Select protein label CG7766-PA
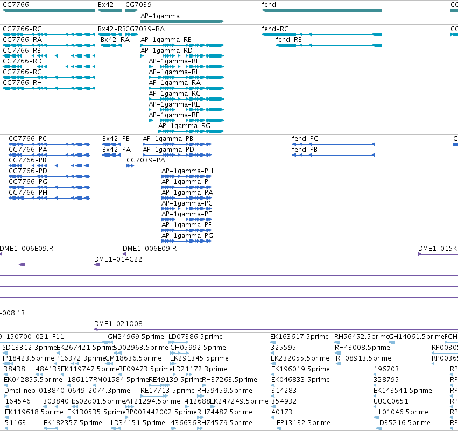The image size is (458, 431). [28, 150]
